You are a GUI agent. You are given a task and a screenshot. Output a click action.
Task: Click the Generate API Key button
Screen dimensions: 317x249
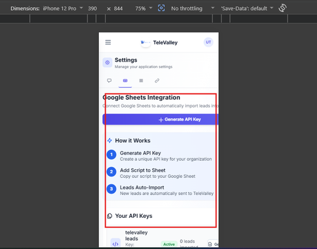coord(160,119)
